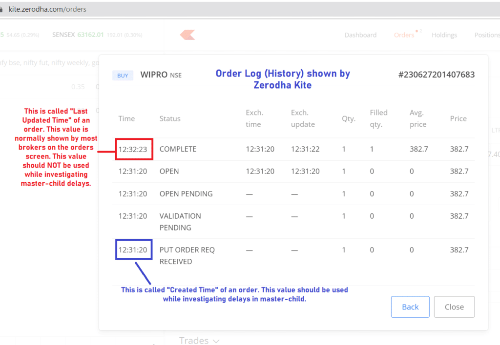Click the Status column header

(170, 119)
